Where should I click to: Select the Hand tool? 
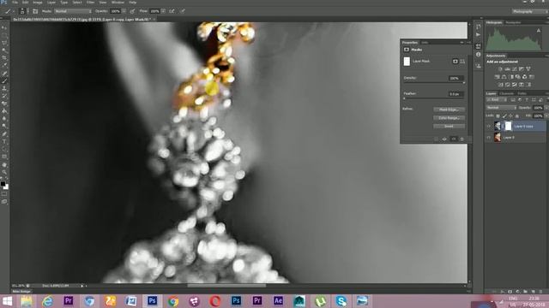(x=4, y=164)
